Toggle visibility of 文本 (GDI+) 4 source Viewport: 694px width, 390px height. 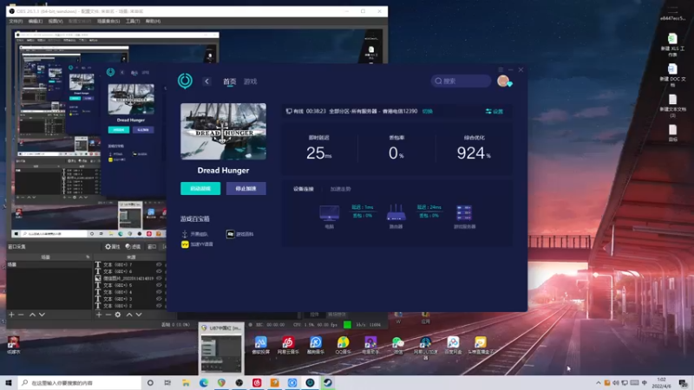click(x=159, y=292)
